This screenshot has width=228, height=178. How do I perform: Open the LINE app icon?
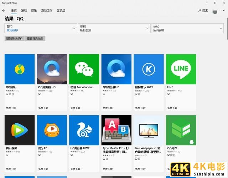(x=181, y=69)
